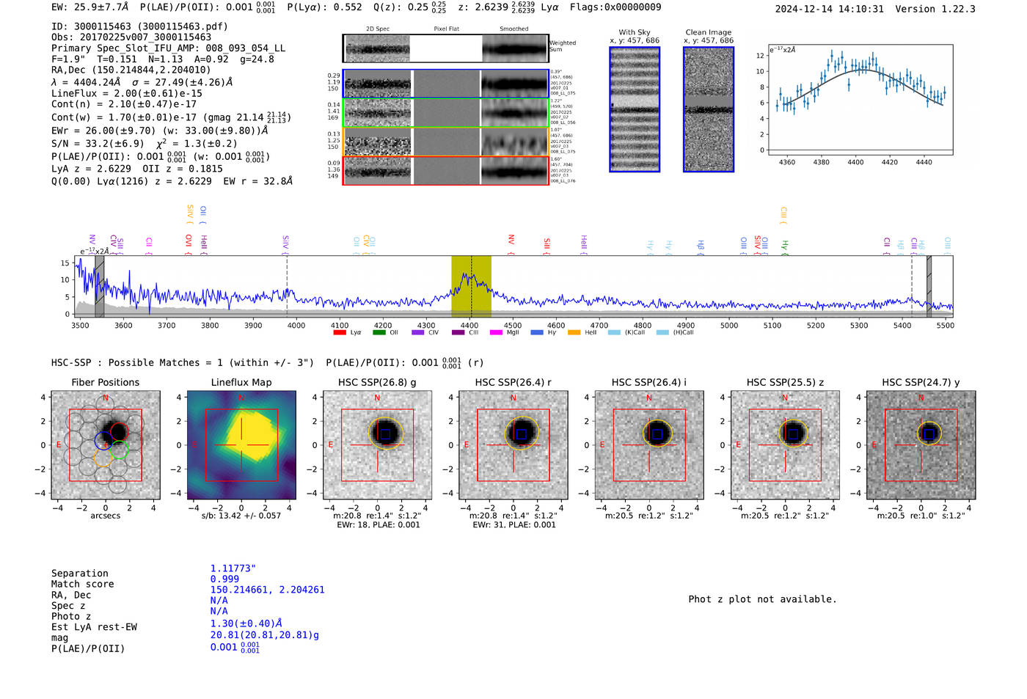1027x699 pixels.
Task: Click the hatched gray band near 3540Å
Action: pyautogui.click(x=100, y=287)
